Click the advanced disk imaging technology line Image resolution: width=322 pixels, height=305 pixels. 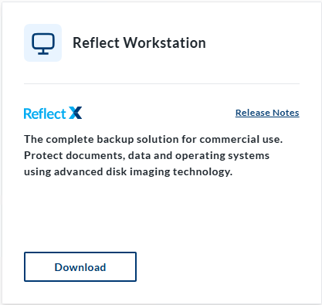point(128,172)
